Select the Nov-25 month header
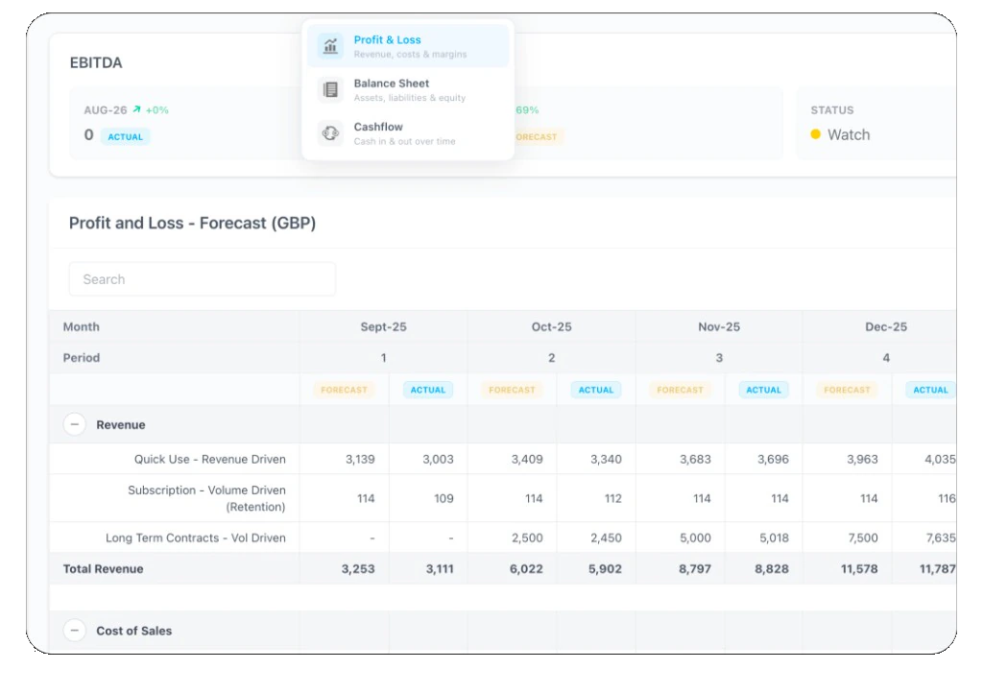Screen dimensions: 983x693 pos(719,326)
